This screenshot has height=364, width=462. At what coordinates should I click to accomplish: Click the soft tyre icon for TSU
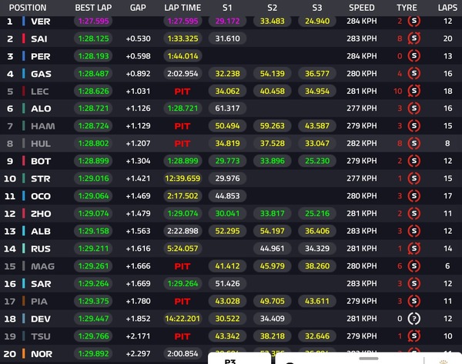[414, 336]
